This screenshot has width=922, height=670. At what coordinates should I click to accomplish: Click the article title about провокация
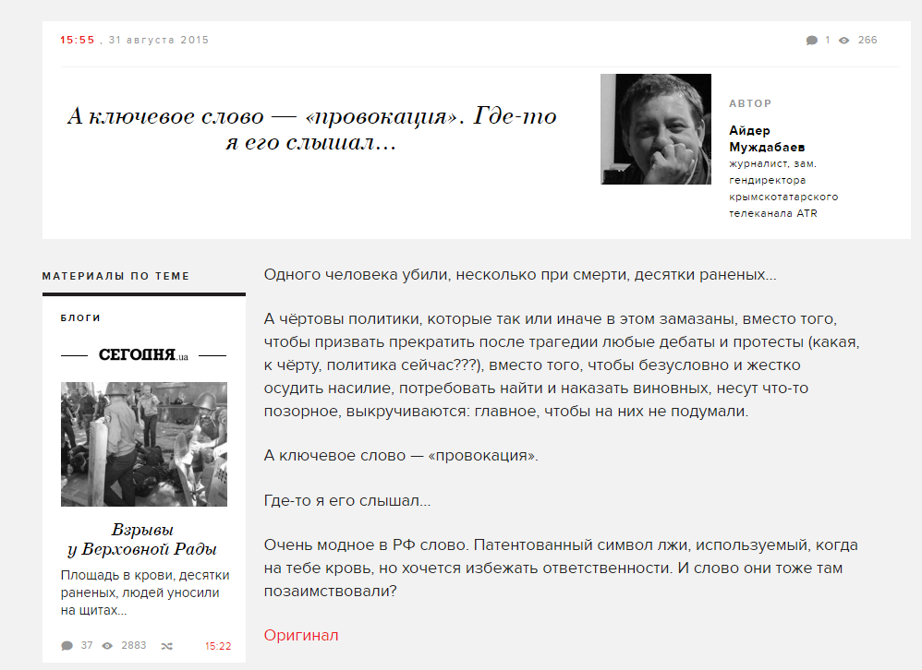[311, 128]
